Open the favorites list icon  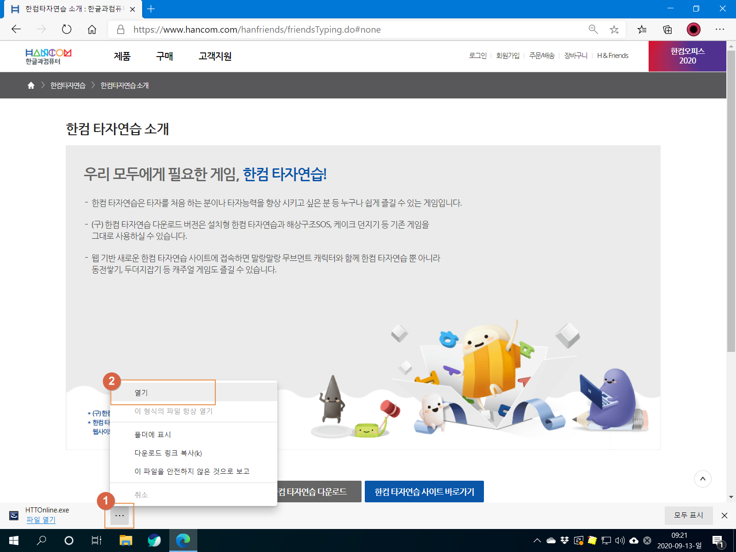point(642,29)
